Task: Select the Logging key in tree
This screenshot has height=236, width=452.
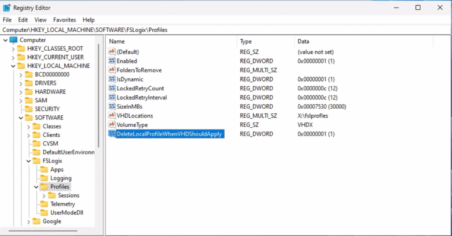Action: [61, 178]
